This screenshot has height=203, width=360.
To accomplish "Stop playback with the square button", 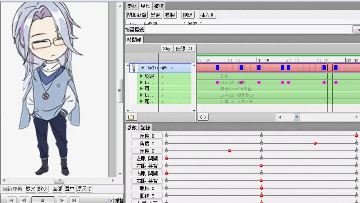I will pyautogui.click(x=43, y=200).
